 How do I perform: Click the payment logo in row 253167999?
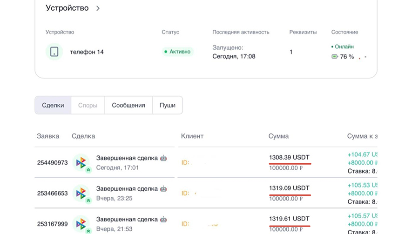81,224
